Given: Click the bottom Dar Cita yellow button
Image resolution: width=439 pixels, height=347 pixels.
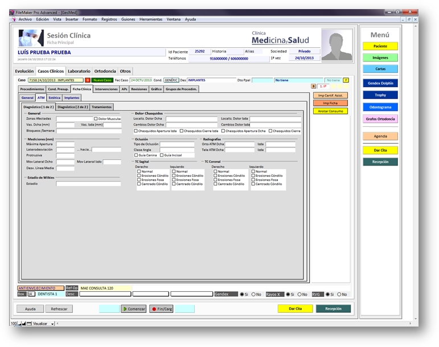Looking at the screenshot, I should point(296,309).
